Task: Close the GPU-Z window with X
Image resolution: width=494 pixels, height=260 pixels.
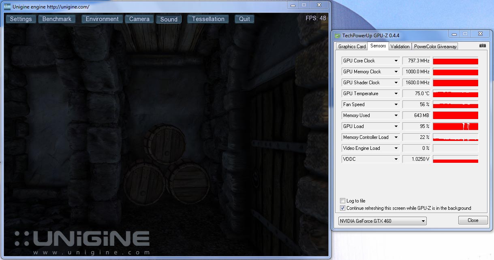Action: (480, 34)
